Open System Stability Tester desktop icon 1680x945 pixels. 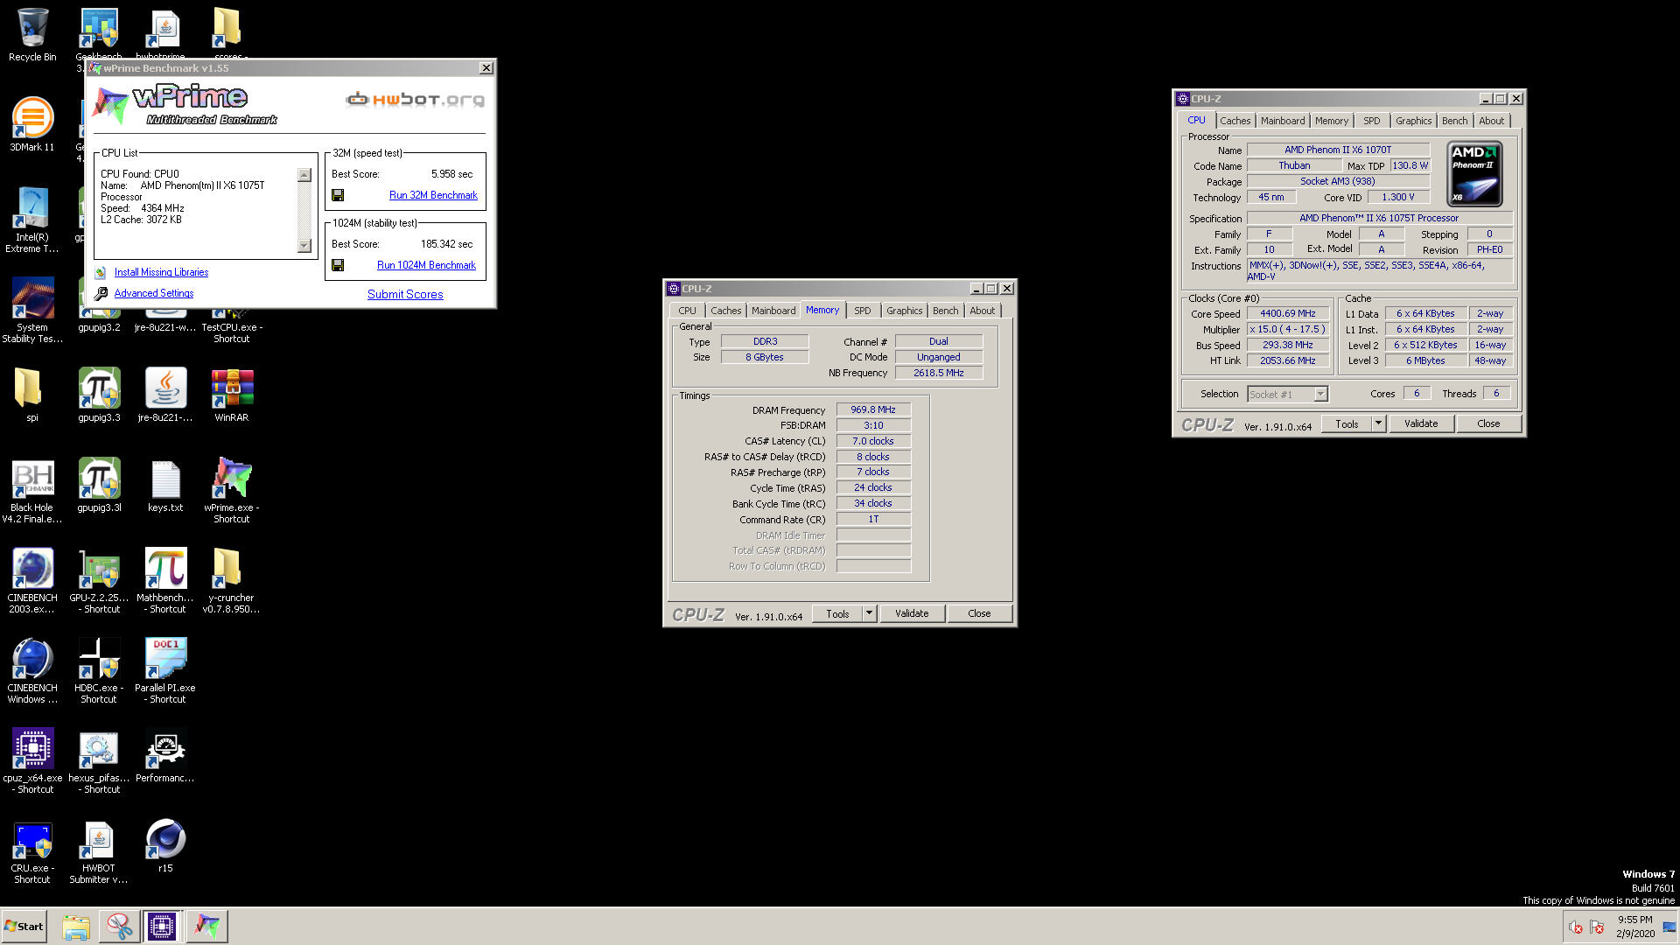pyautogui.click(x=32, y=310)
